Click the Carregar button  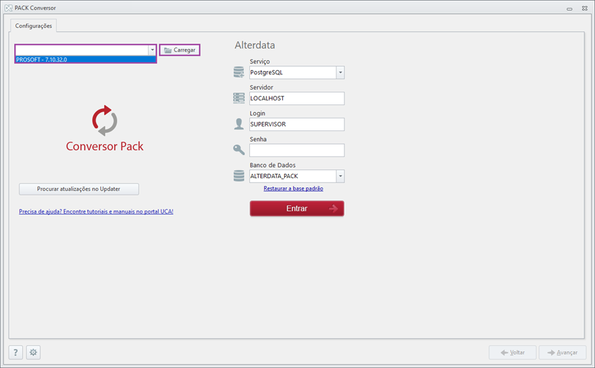[180, 50]
